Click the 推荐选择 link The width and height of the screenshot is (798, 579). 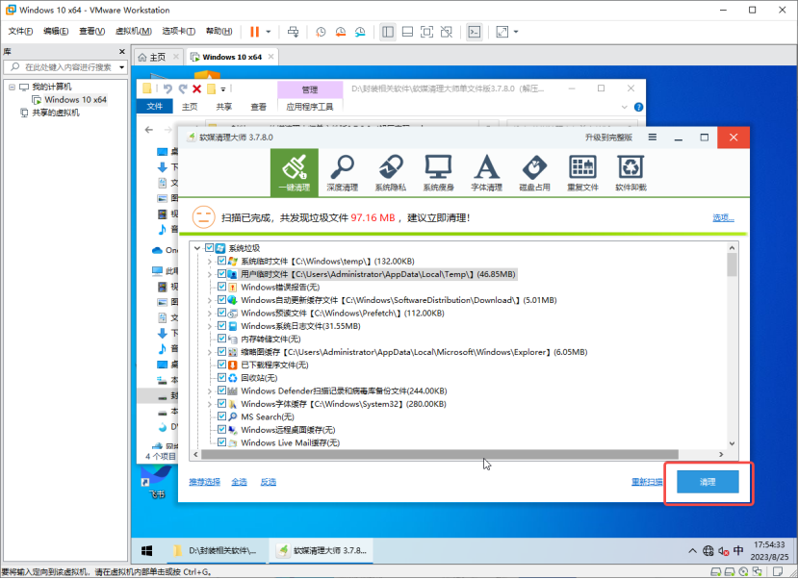coord(205,482)
